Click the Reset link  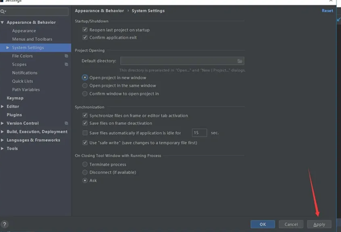[x=327, y=11]
